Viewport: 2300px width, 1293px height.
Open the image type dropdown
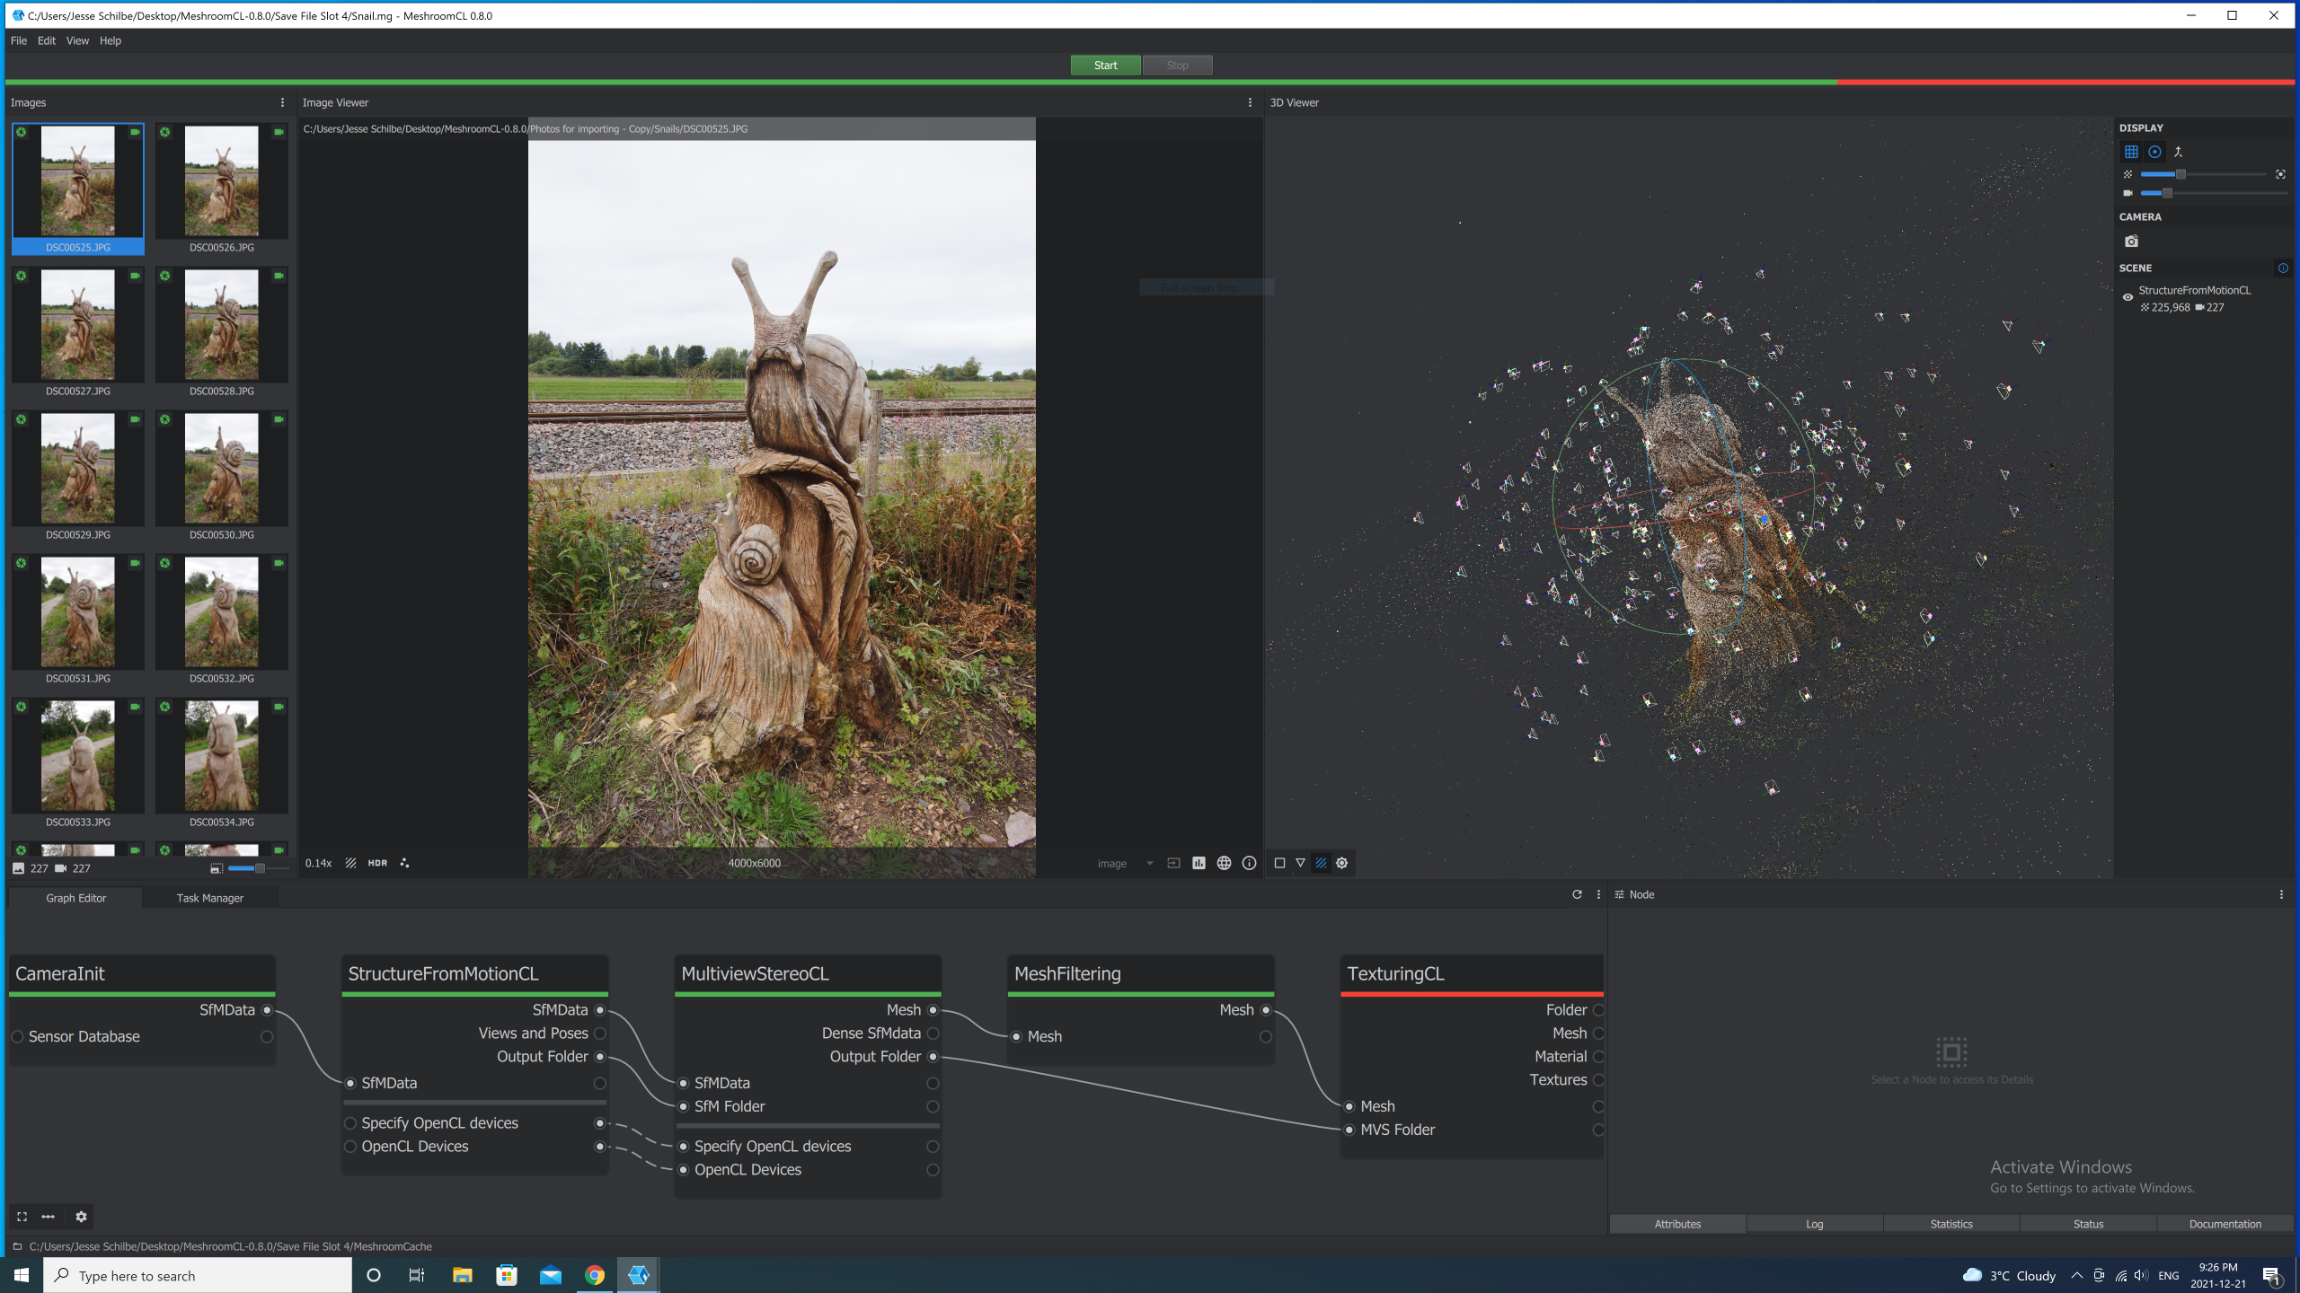coord(1124,863)
